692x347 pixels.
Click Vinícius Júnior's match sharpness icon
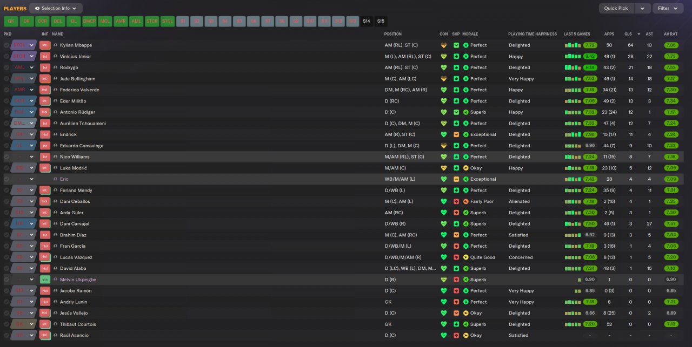[456, 56]
